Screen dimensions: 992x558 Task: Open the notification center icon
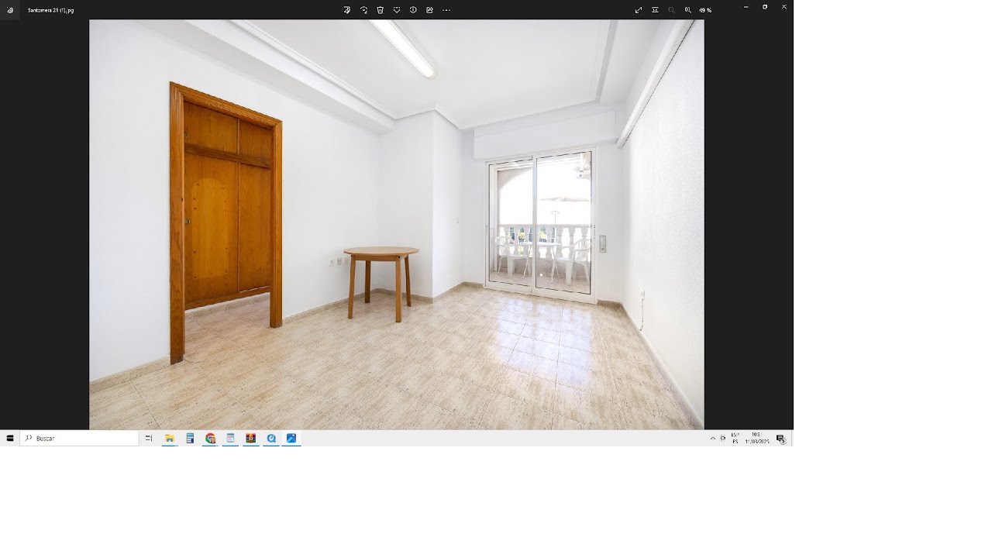pyautogui.click(x=780, y=439)
